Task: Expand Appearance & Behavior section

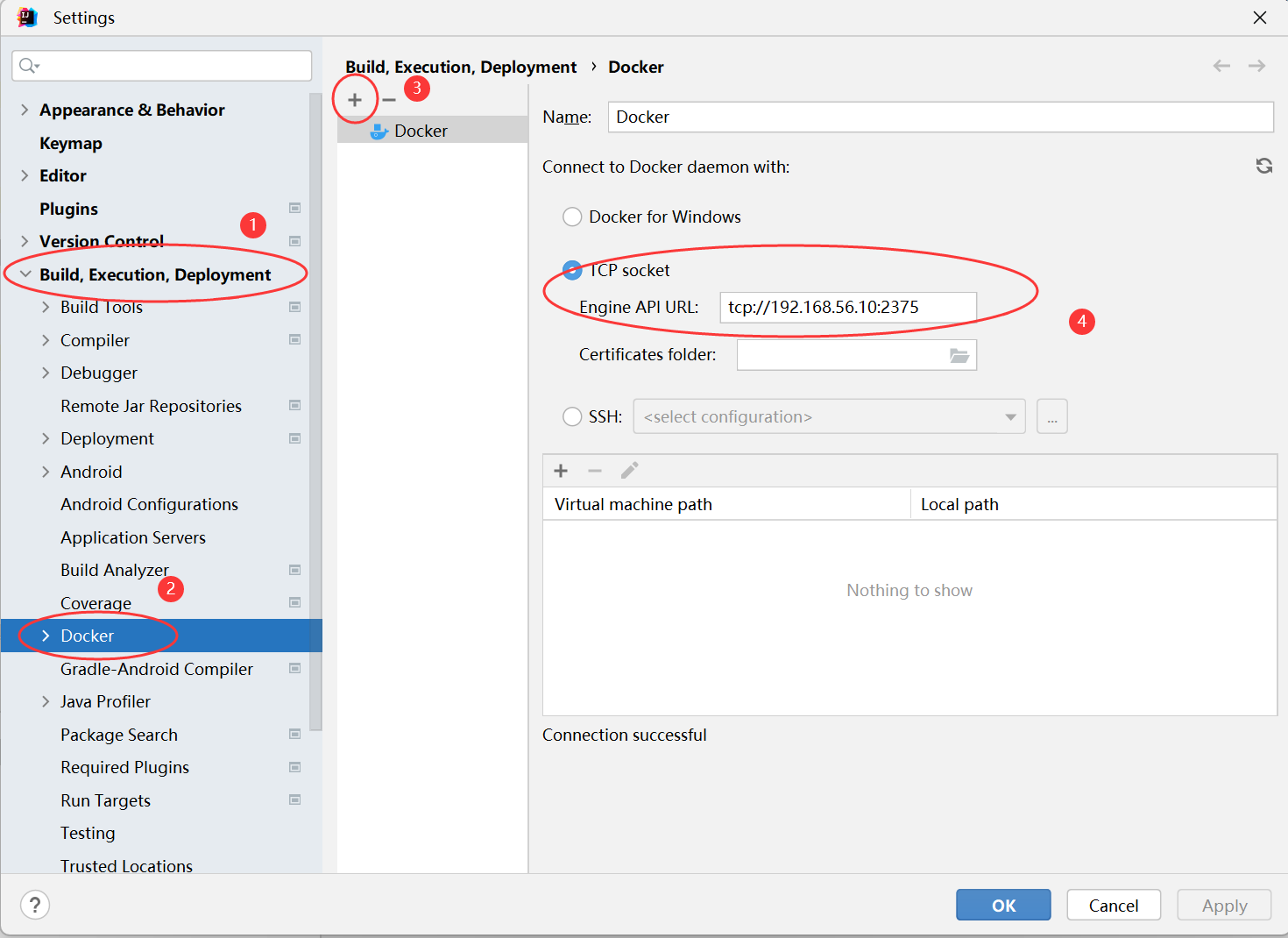Action: (25, 110)
